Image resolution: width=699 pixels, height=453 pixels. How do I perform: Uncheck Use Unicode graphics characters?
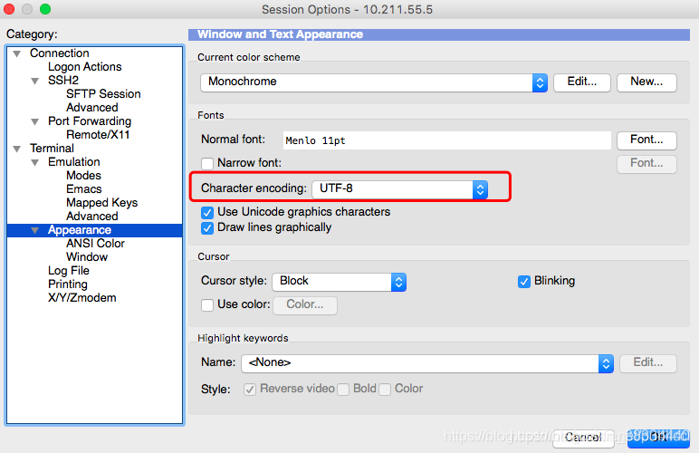click(207, 213)
